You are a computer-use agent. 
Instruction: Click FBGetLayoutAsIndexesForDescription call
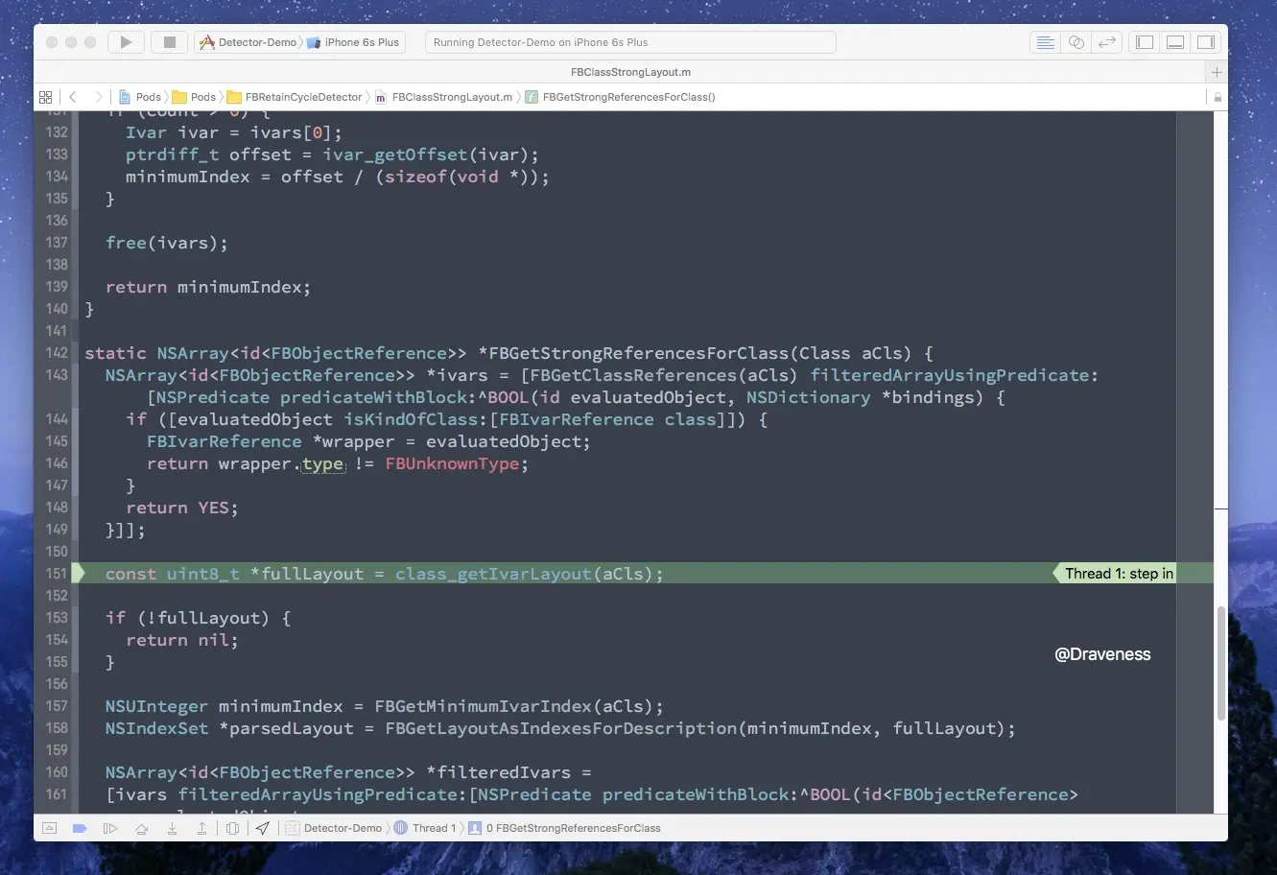click(561, 728)
